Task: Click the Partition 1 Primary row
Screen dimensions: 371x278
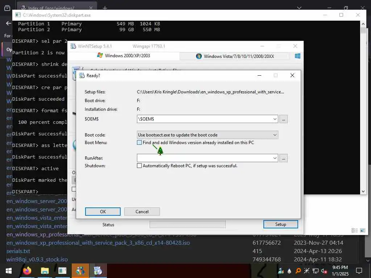Action: (x=89, y=24)
